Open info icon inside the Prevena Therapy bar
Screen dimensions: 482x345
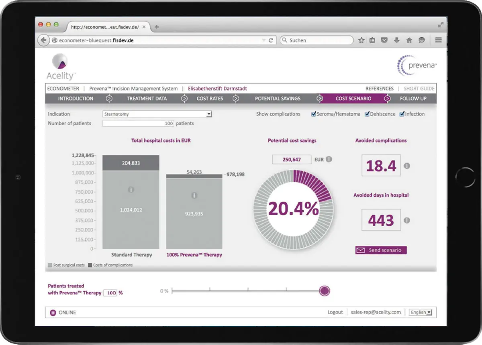click(x=194, y=195)
